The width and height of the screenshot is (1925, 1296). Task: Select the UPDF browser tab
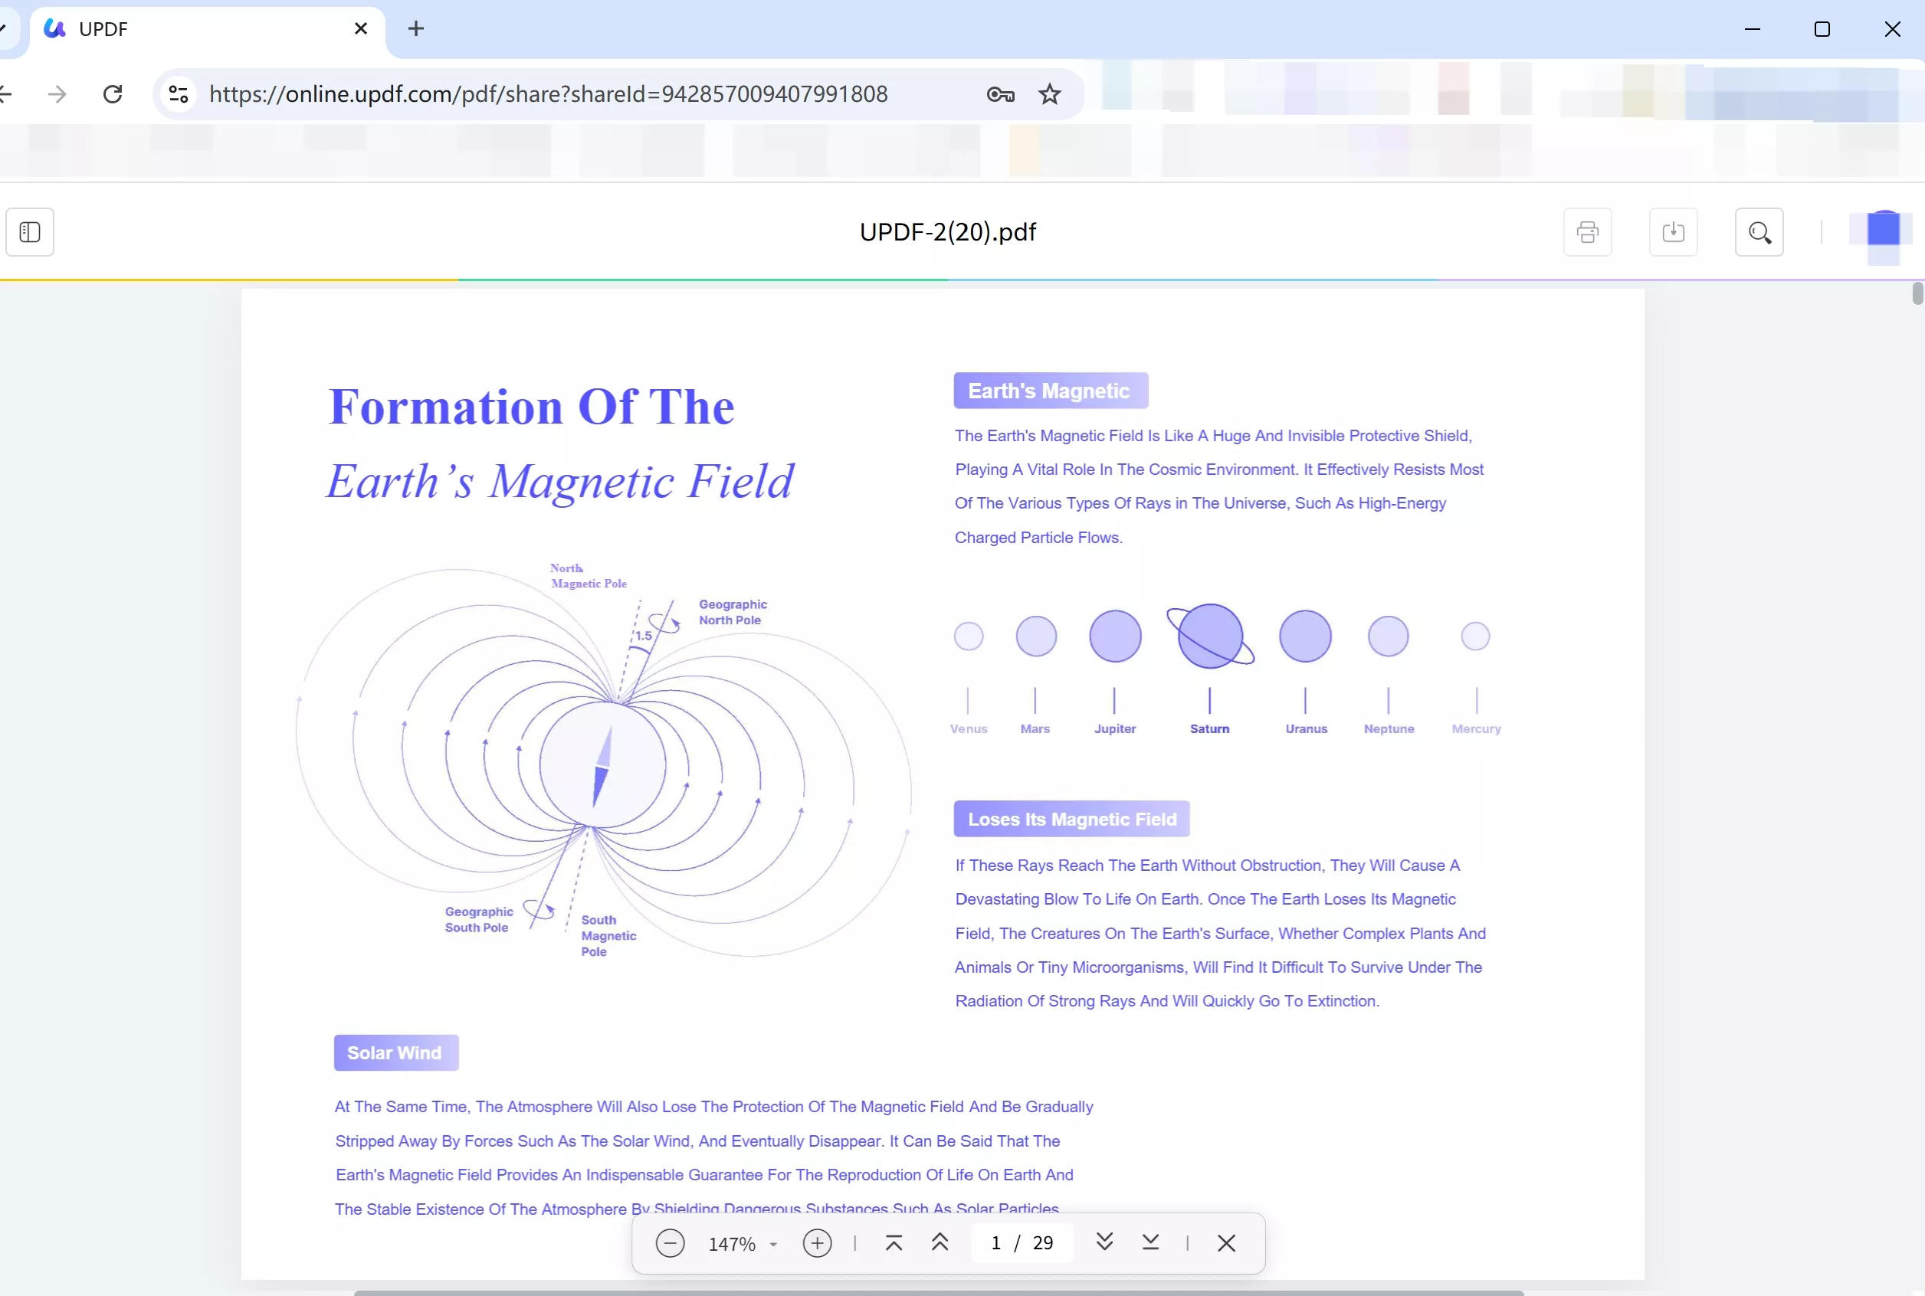(x=198, y=29)
